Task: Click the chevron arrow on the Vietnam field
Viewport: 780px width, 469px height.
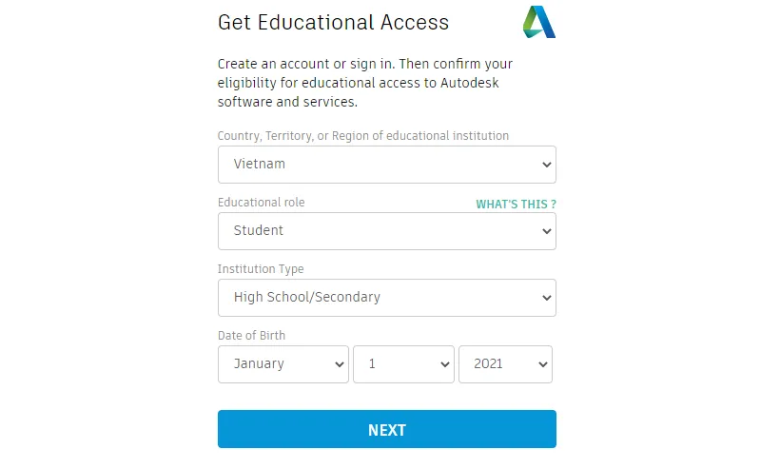Action: tap(546, 165)
